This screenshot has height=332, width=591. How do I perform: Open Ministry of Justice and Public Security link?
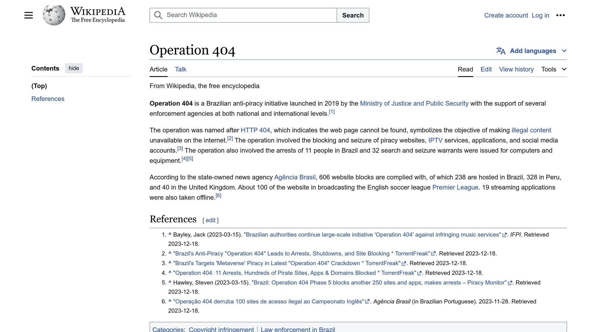(414, 103)
